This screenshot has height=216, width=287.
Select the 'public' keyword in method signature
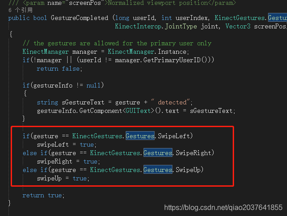point(19,18)
